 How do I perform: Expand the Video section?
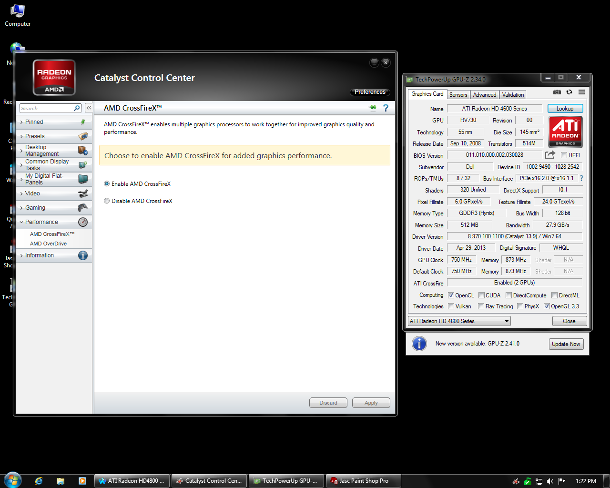tap(54, 193)
